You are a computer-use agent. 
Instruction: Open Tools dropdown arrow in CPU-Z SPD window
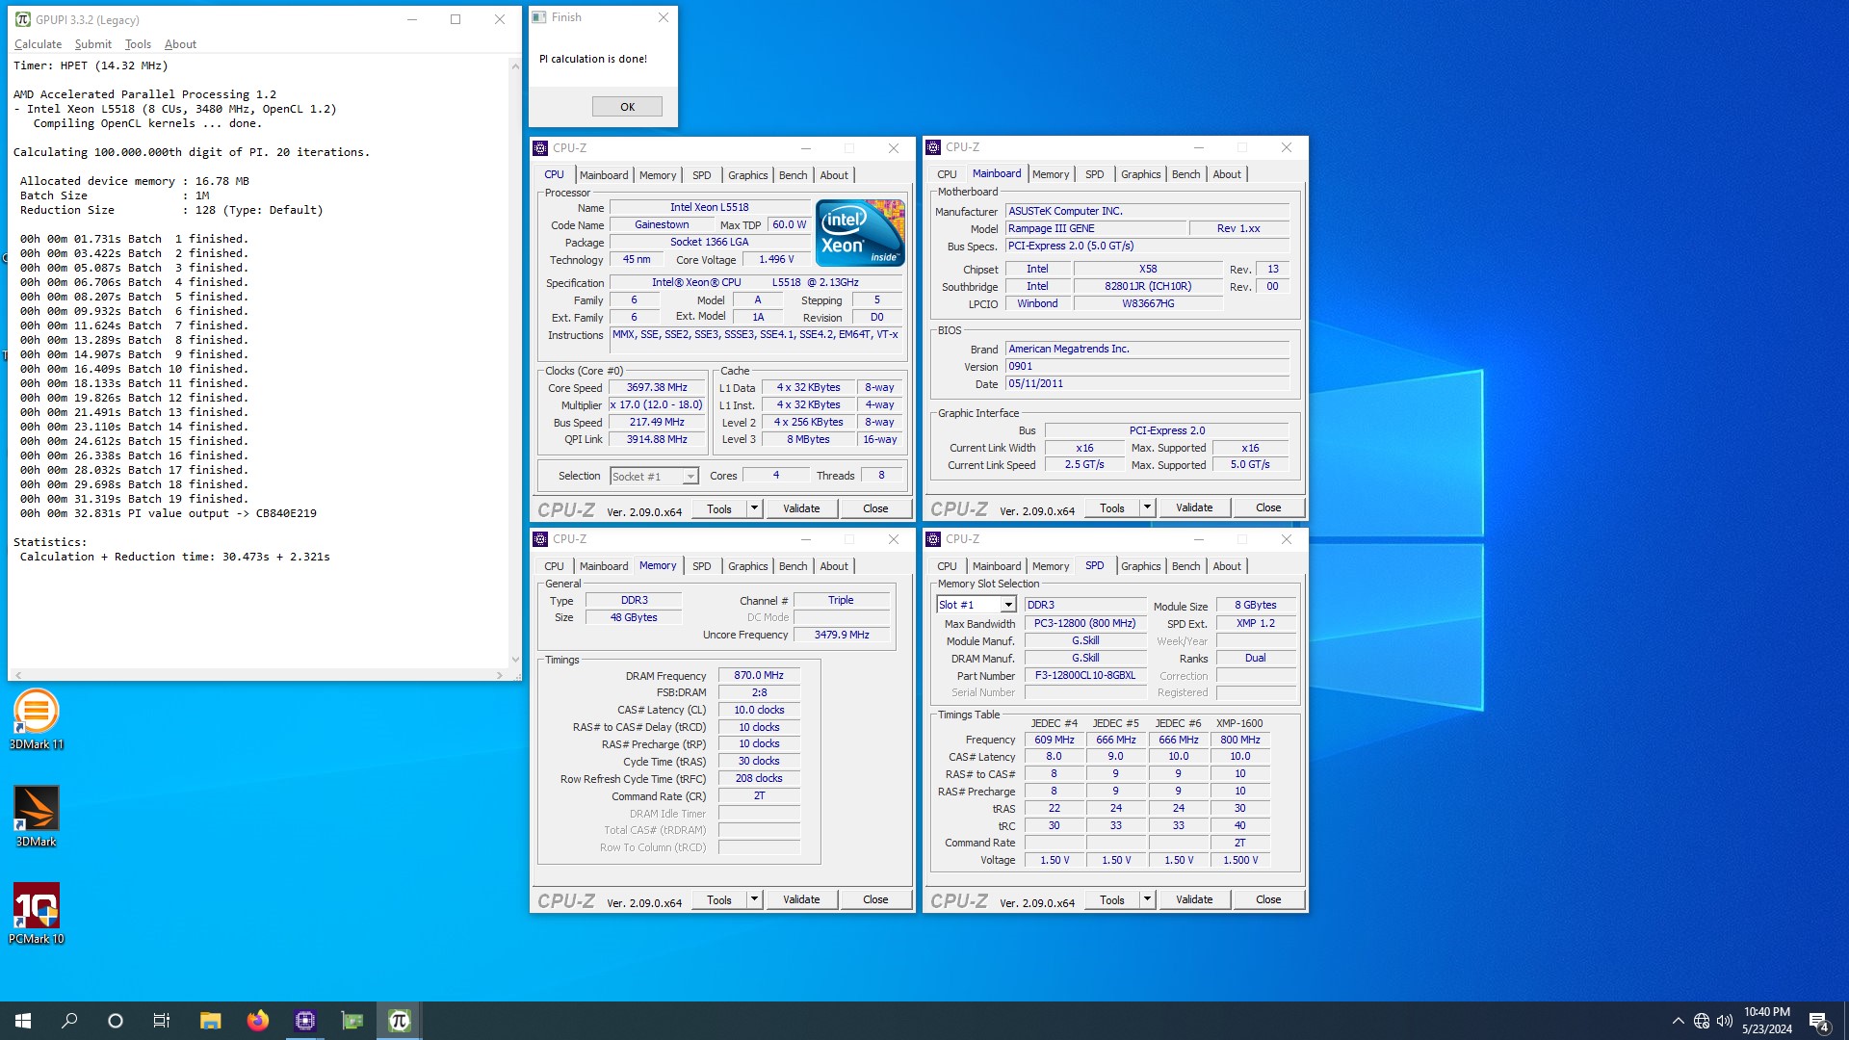click(x=1147, y=899)
